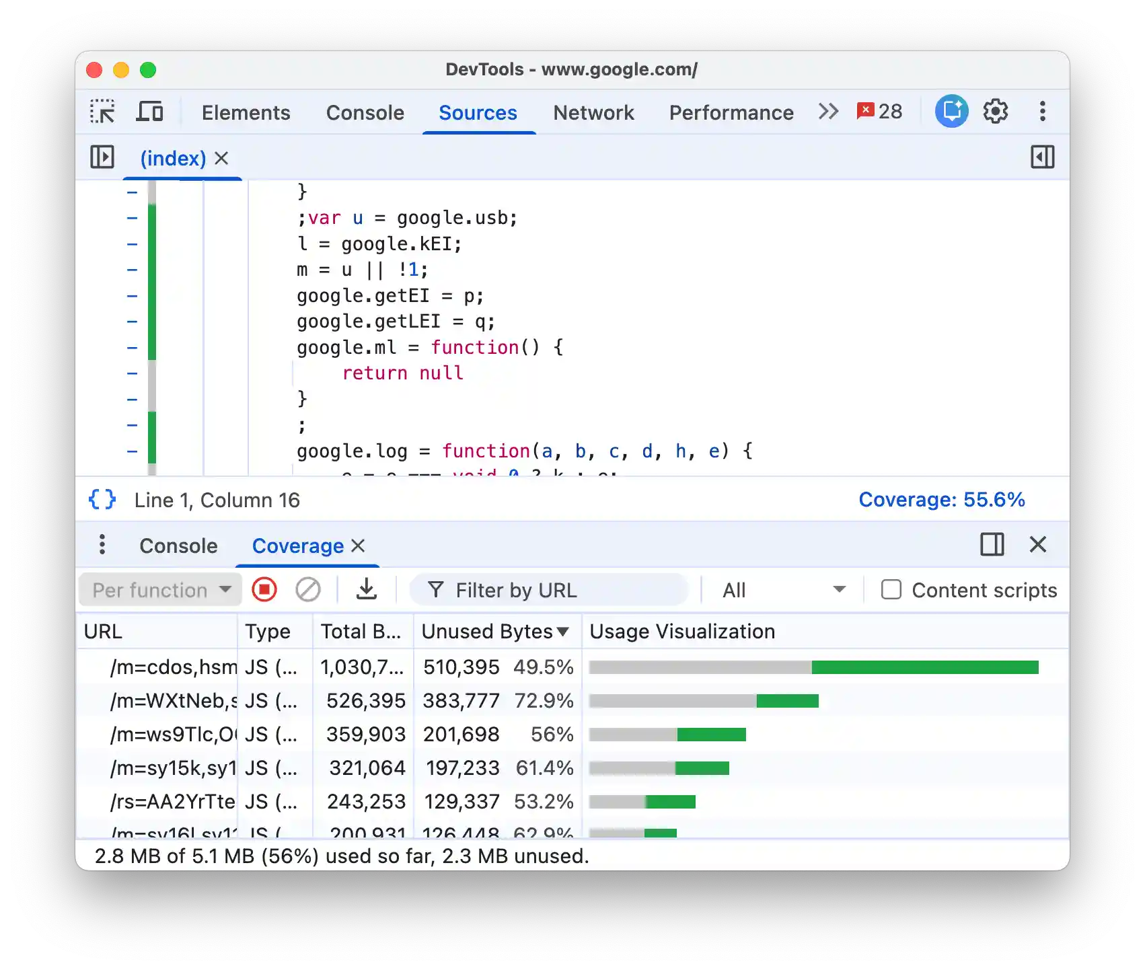
Task: Switch to the Console drawer tab
Action: tap(178, 546)
